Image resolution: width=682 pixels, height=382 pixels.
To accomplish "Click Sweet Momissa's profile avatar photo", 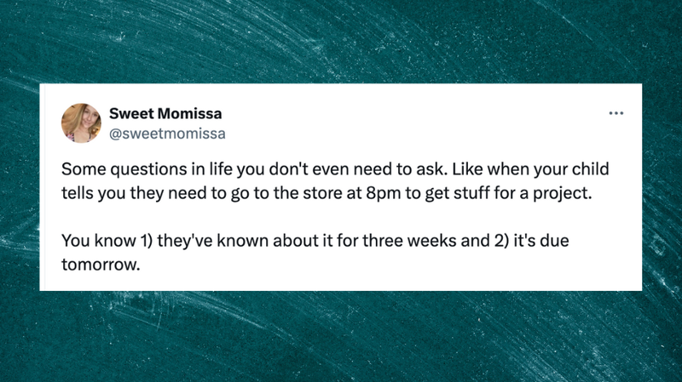I will coord(81,123).
